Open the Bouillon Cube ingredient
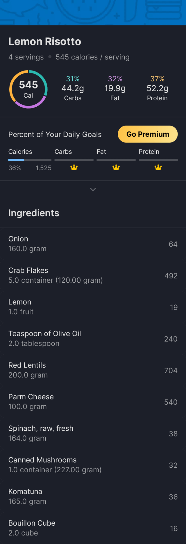The width and height of the screenshot is (186, 544). click(93, 528)
